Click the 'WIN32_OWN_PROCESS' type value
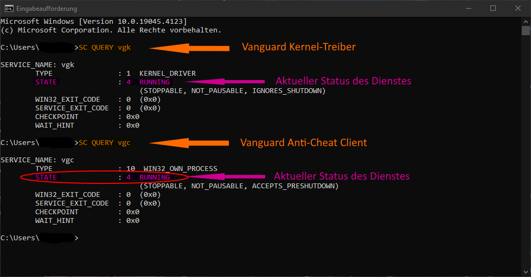Screen dimensions: 531x277 click(x=180, y=169)
